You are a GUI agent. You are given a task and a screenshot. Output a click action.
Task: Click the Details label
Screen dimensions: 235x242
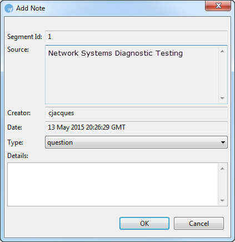pyautogui.click(x=18, y=156)
